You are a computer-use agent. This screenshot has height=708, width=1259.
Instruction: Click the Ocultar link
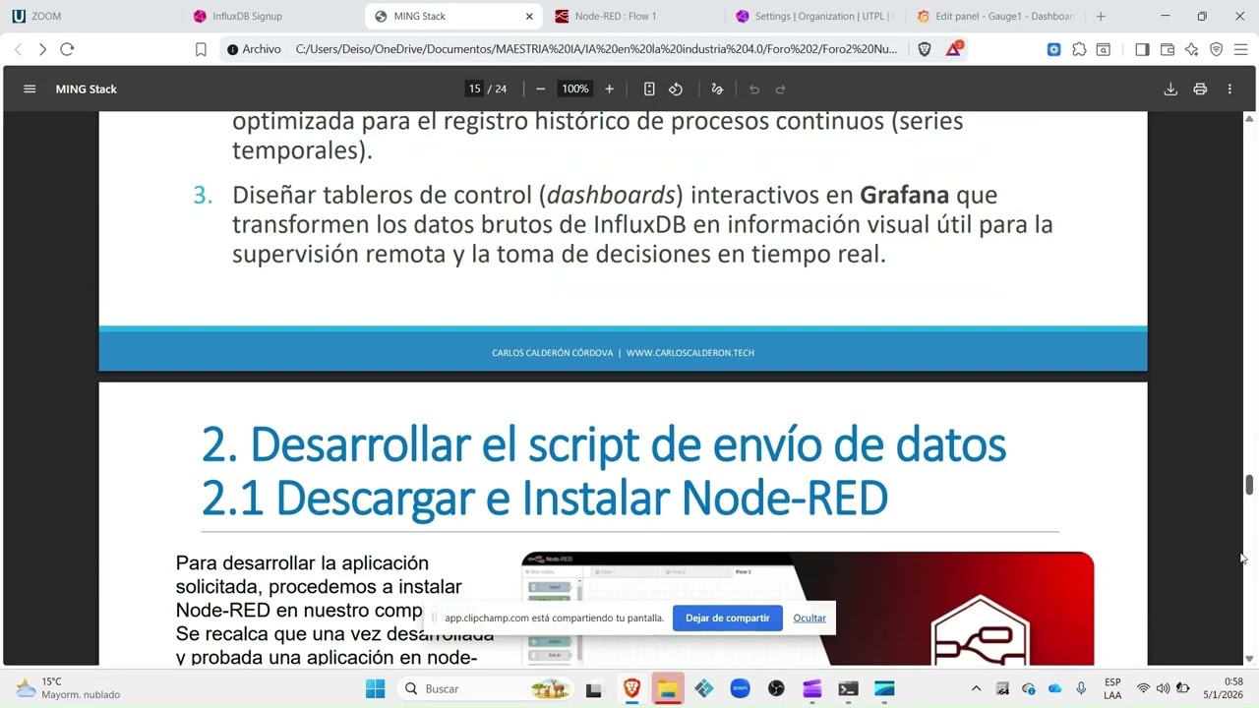pos(809,618)
